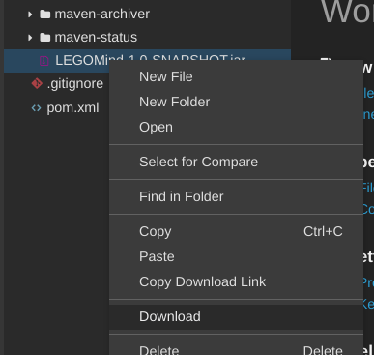Select maven-archiver in the file tree

pyautogui.click(x=101, y=14)
